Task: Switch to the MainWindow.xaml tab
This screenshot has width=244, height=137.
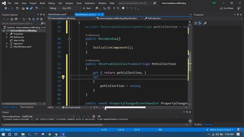Action: 58,14
